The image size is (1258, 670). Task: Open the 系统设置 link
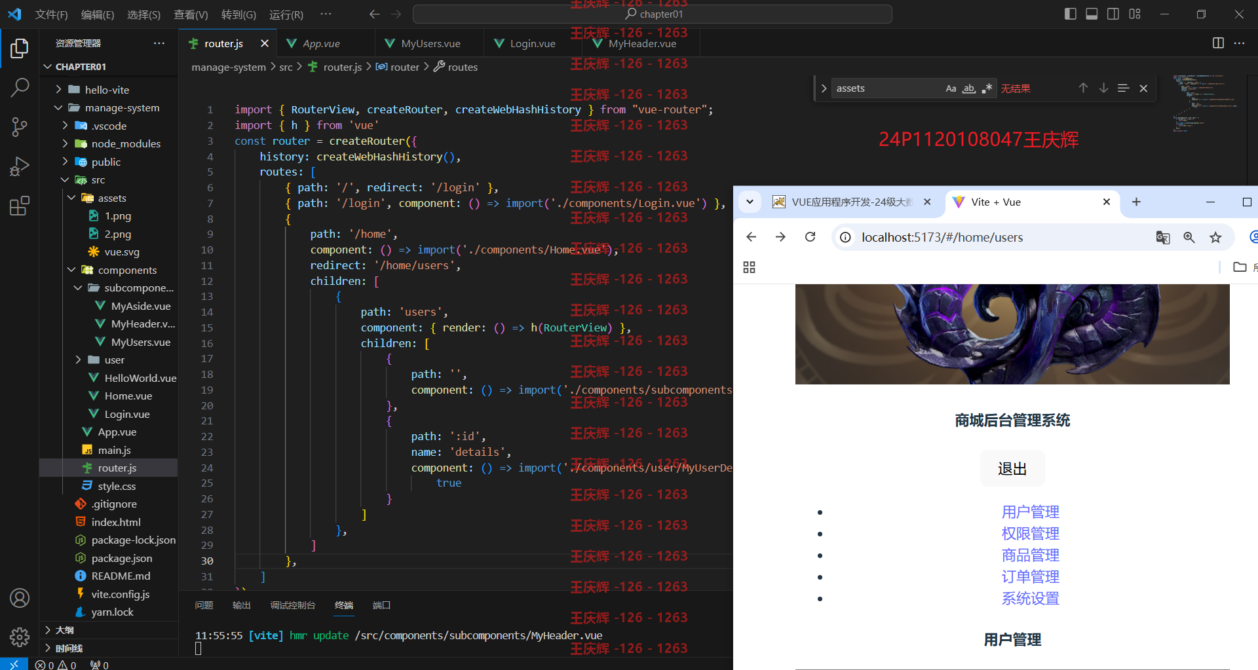(1030, 599)
